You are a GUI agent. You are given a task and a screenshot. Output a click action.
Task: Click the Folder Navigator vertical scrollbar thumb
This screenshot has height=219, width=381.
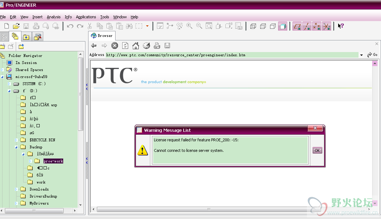click(81, 94)
